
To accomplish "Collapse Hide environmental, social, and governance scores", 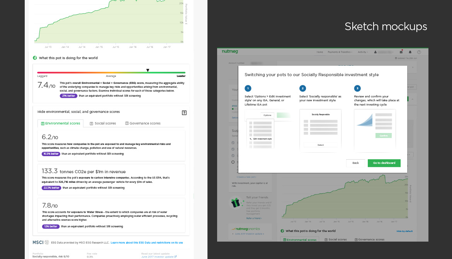I will [x=78, y=112].
